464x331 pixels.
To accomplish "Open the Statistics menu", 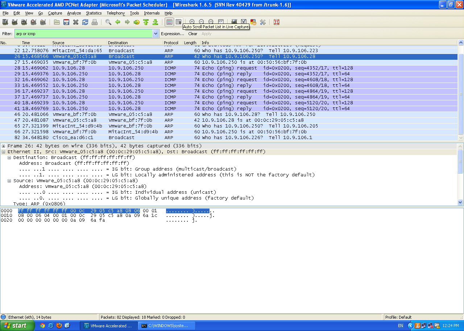I will tap(94, 13).
